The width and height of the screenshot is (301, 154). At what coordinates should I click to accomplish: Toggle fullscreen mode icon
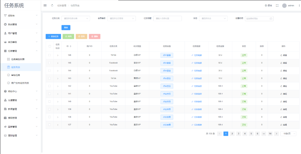[x=277, y=6]
